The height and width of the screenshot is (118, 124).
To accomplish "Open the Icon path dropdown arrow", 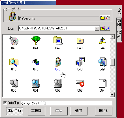I will pyautogui.click(x=97, y=28).
